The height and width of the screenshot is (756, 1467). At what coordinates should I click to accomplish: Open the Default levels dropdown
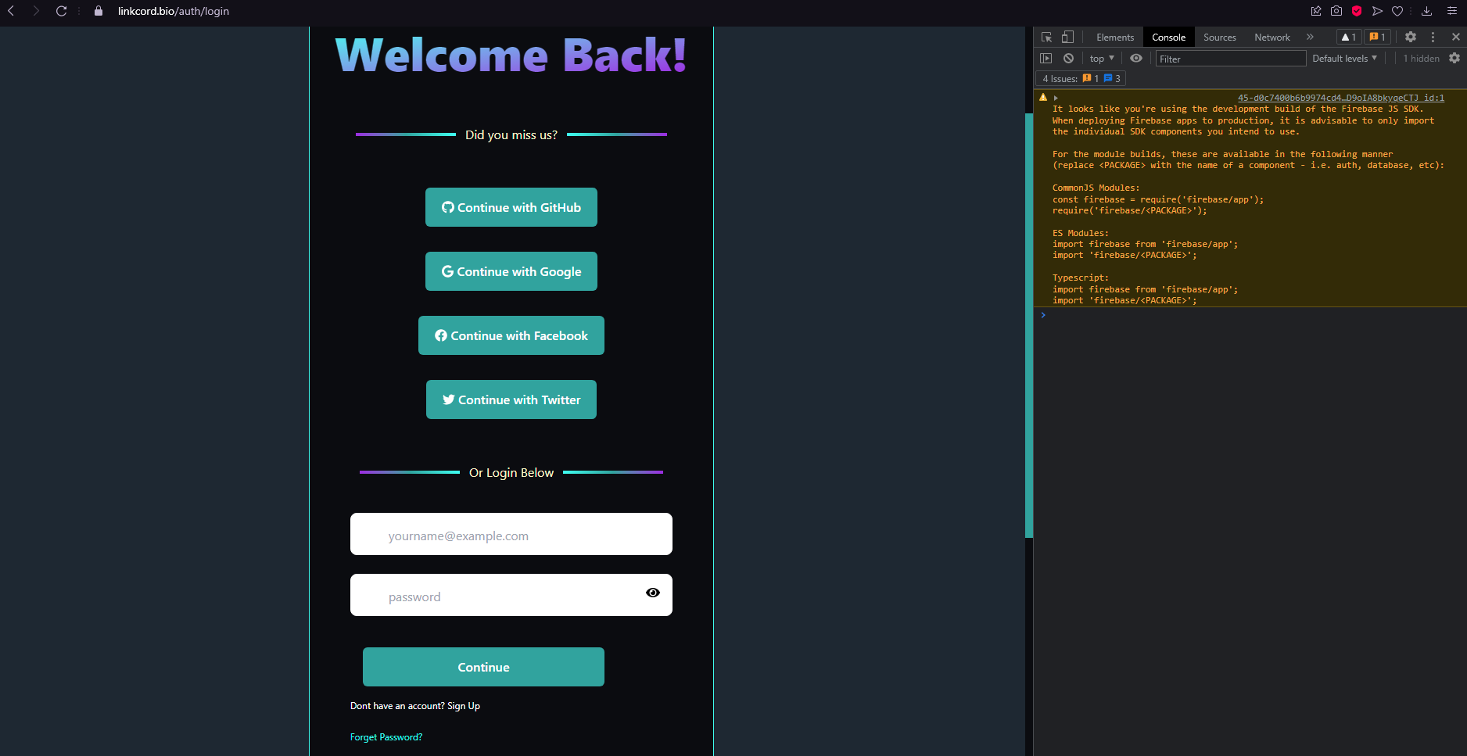coord(1344,58)
